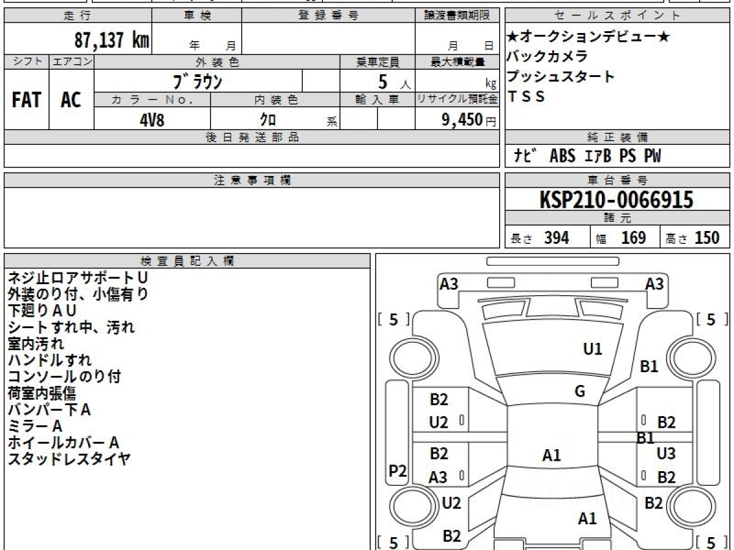
Task: Click the 注意事項欄 header
Action: [251, 180]
